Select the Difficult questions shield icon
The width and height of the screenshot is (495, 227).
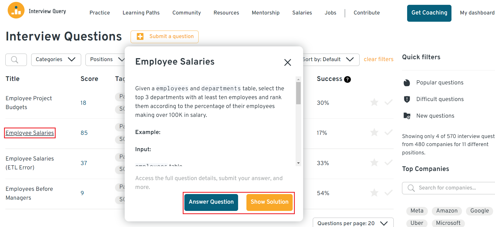coord(407,99)
